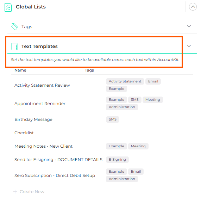
Task: Select the Birthday Message template
Action: tap(33, 119)
